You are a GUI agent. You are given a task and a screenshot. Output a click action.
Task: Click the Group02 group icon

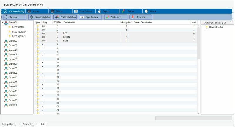coord(6,41)
